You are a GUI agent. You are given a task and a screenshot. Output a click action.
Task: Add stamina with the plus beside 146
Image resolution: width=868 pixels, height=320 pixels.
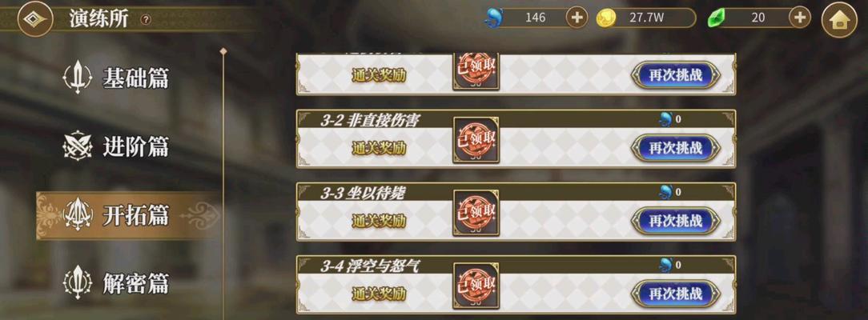pos(577,18)
